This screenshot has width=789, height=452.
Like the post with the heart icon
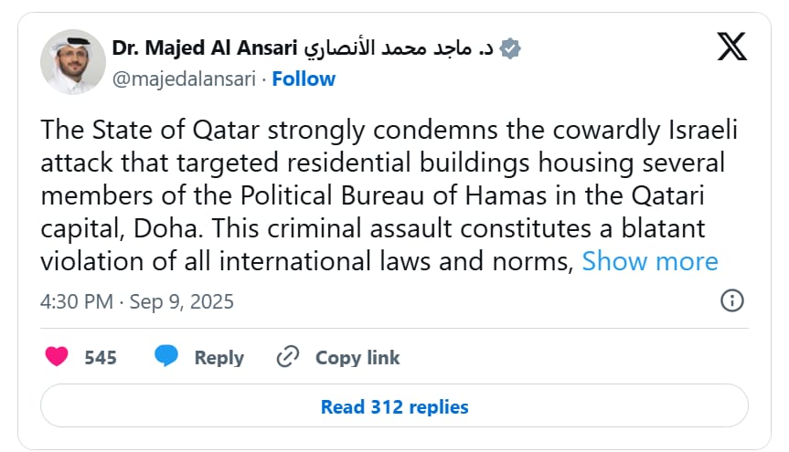(x=57, y=357)
